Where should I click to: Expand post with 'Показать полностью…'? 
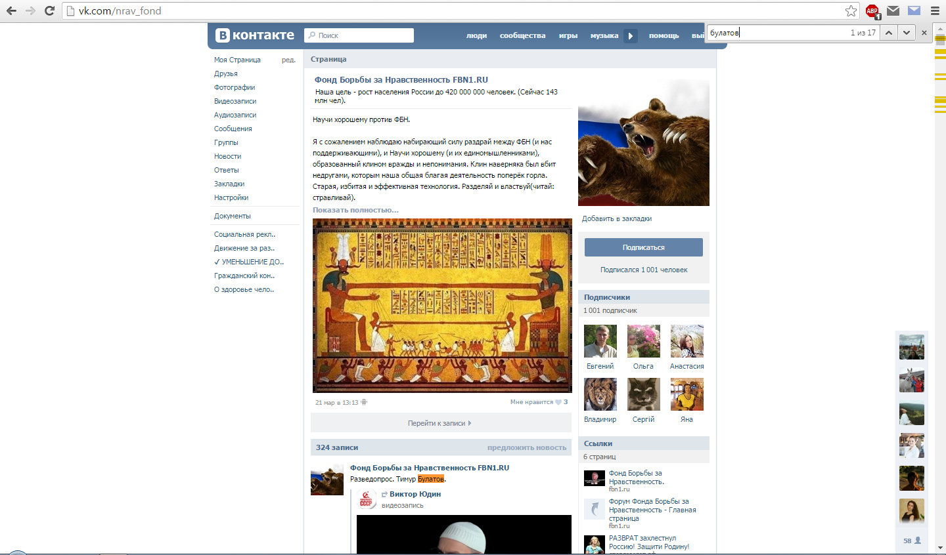(355, 210)
